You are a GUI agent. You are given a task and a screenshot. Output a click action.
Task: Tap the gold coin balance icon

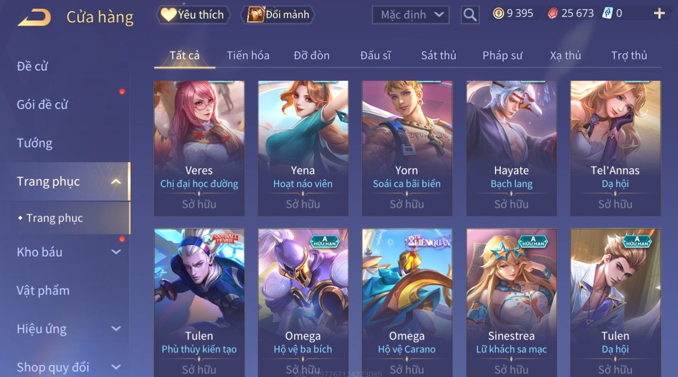[498, 13]
